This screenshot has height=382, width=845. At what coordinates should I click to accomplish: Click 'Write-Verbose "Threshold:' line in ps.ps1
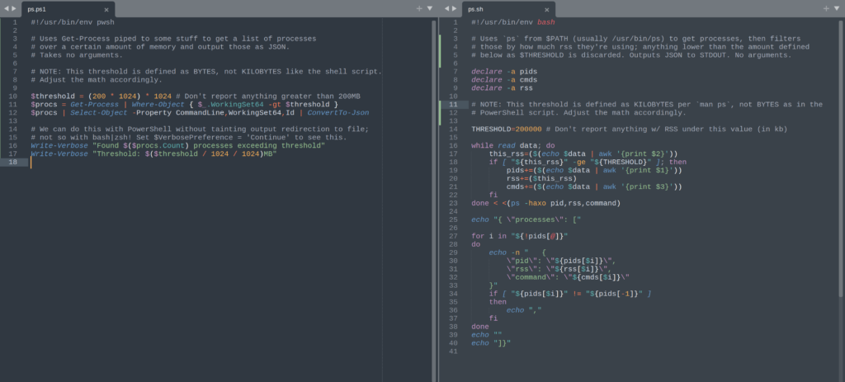[x=153, y=154]
